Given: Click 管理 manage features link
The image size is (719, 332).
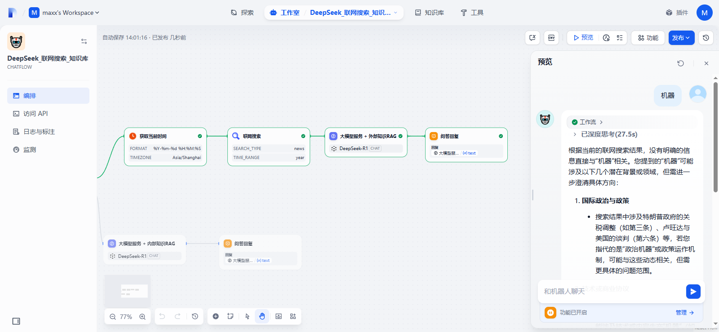Looking at the screenshot, I should pos(685,313).
